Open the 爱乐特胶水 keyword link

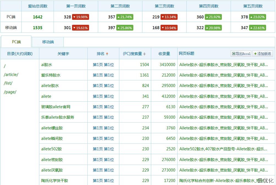51,75
